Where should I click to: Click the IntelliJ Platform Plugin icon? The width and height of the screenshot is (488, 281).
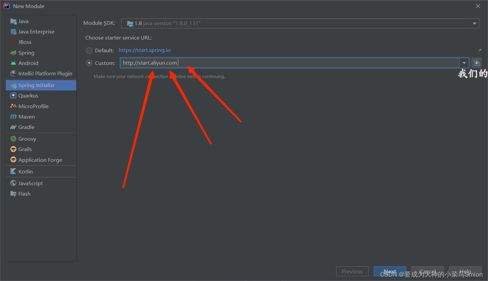click(13, 73)
